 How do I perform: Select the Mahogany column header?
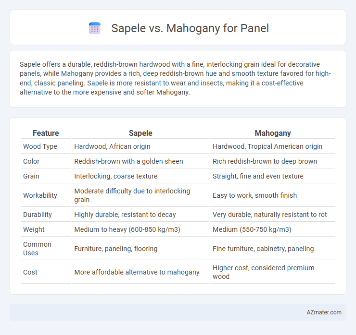(273, 133)
